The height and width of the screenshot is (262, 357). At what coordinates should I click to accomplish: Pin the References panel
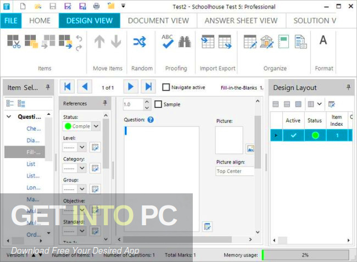(x=105, y=103)
